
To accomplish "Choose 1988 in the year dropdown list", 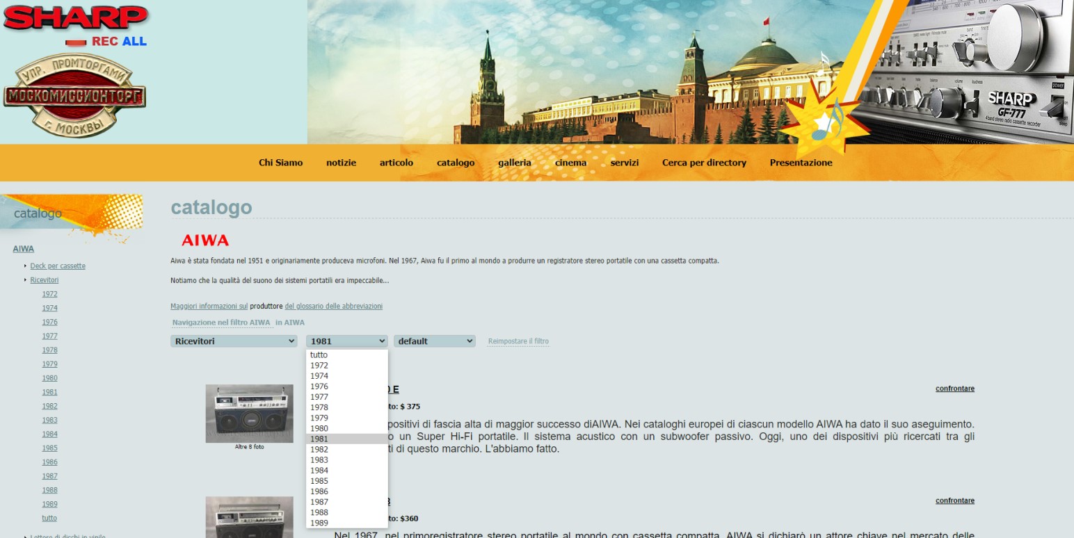I will [x=347, y=512].
